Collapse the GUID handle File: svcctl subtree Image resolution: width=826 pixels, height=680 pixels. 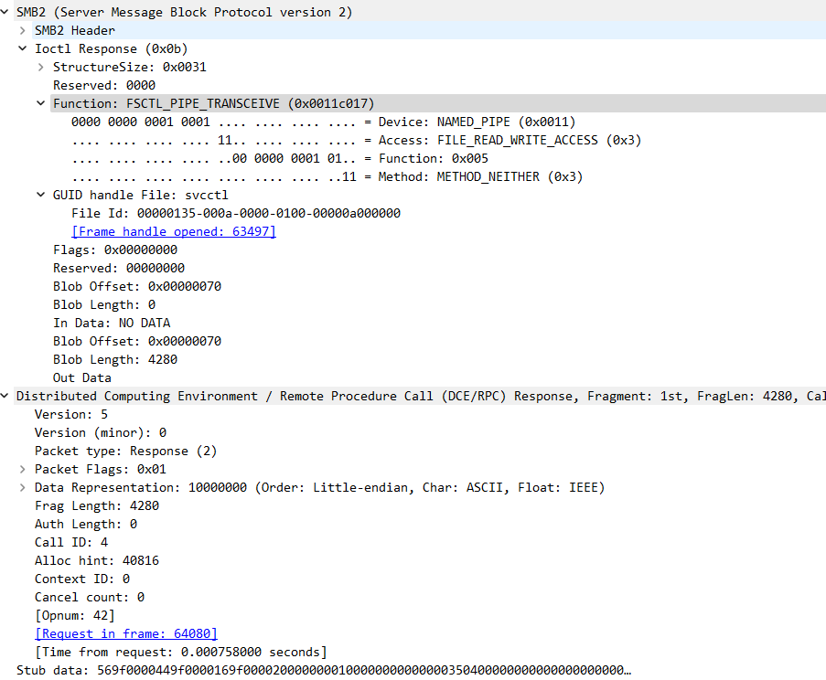click(x=40, y=195)
